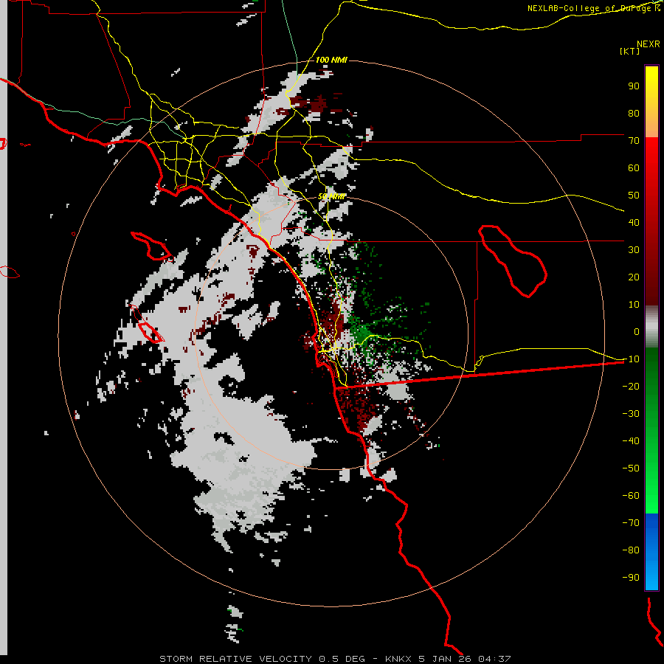Image resolution: width=664 pixels, height=664 pixels.
Task: Click the 100 NMI range ring label
Action: point(331,60)
